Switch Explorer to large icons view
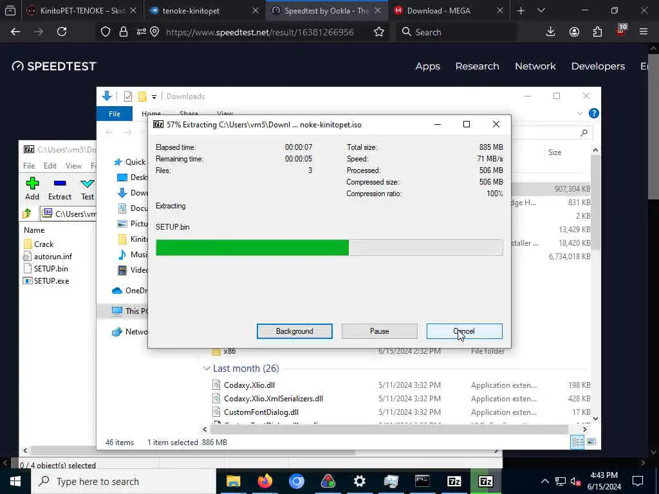The width and height of the screenshot is (659, 494). pyautogui.click(x=591, y=442)
